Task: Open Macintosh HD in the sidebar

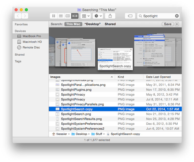Action: [31, 42]
